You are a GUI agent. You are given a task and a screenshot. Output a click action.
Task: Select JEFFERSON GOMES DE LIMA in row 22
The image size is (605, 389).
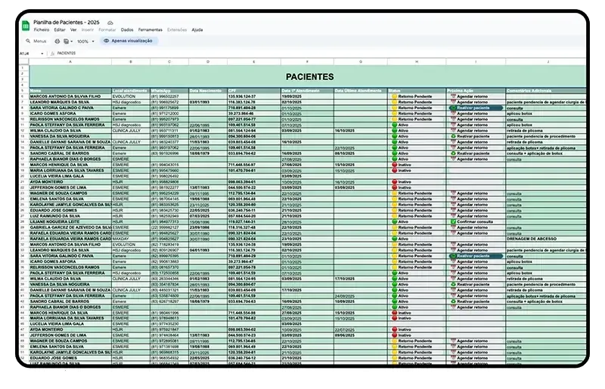[x=70, y=188]
